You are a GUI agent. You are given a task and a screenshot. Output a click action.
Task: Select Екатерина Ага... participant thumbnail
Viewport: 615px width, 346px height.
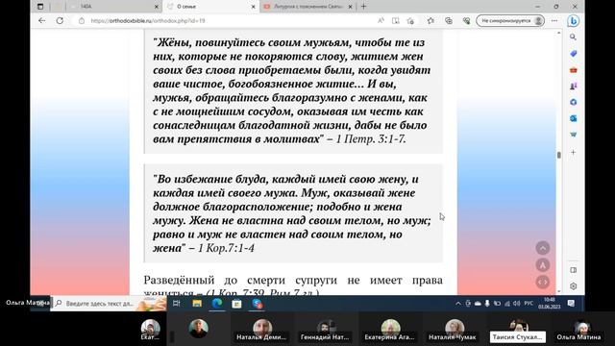(389, 330)
